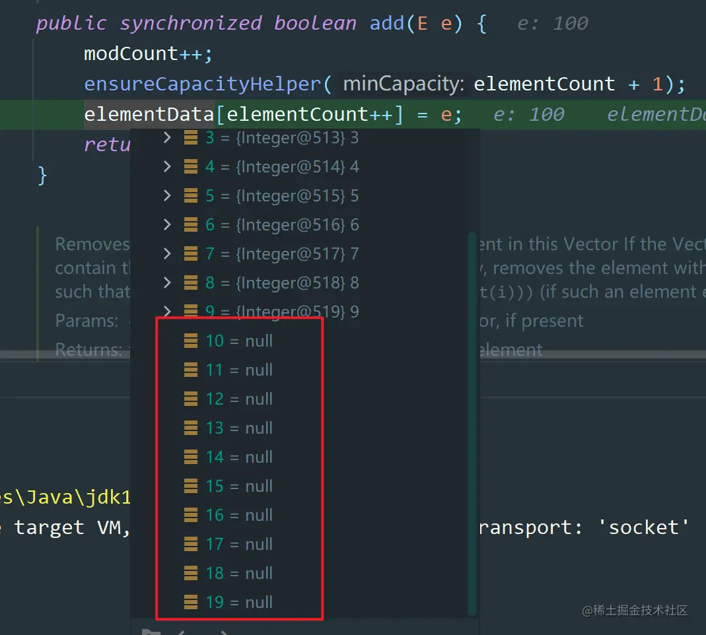Select the row '4 = {Integer@514} 4'
Screen dimensions: 706x635
tap(299, 166)
